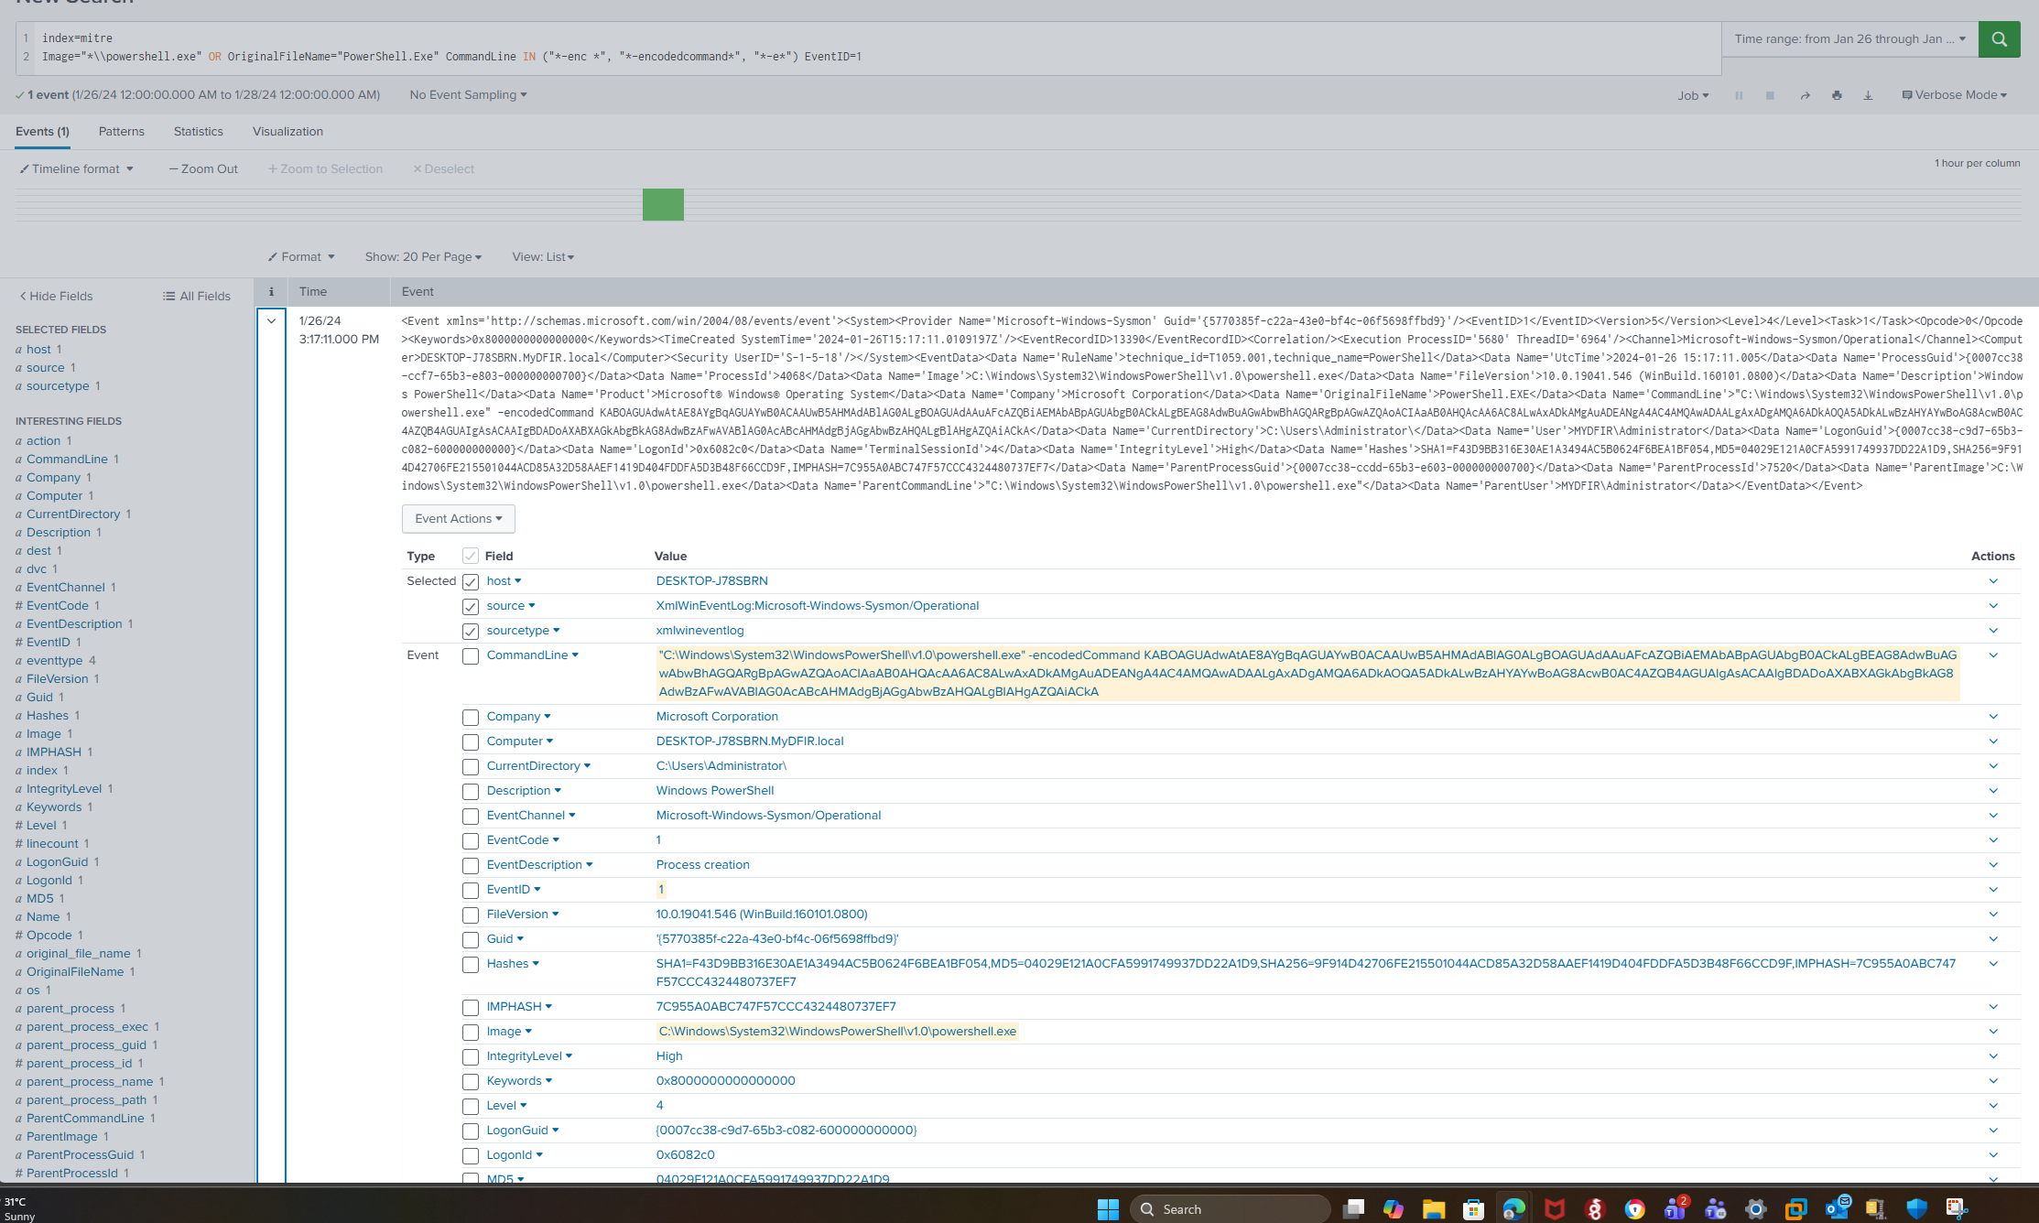Click the print results icon

1837,95
